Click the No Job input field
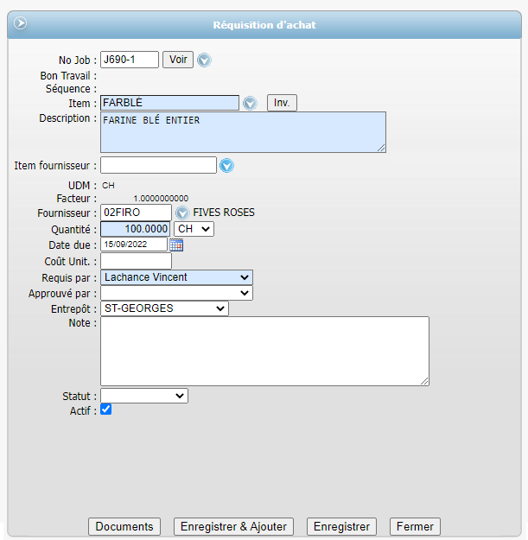Image resolution: width=528 pixels, height=540 pixels. (130, 60)
